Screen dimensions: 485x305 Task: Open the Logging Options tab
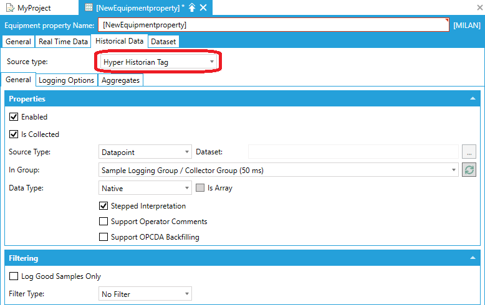click(66, 80)
